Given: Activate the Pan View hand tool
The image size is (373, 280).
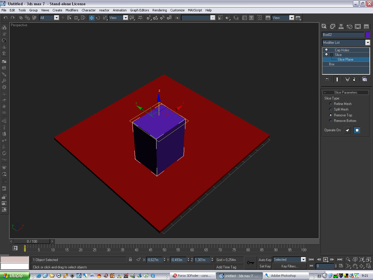Looking at the screenshot, I should (355, 266).
